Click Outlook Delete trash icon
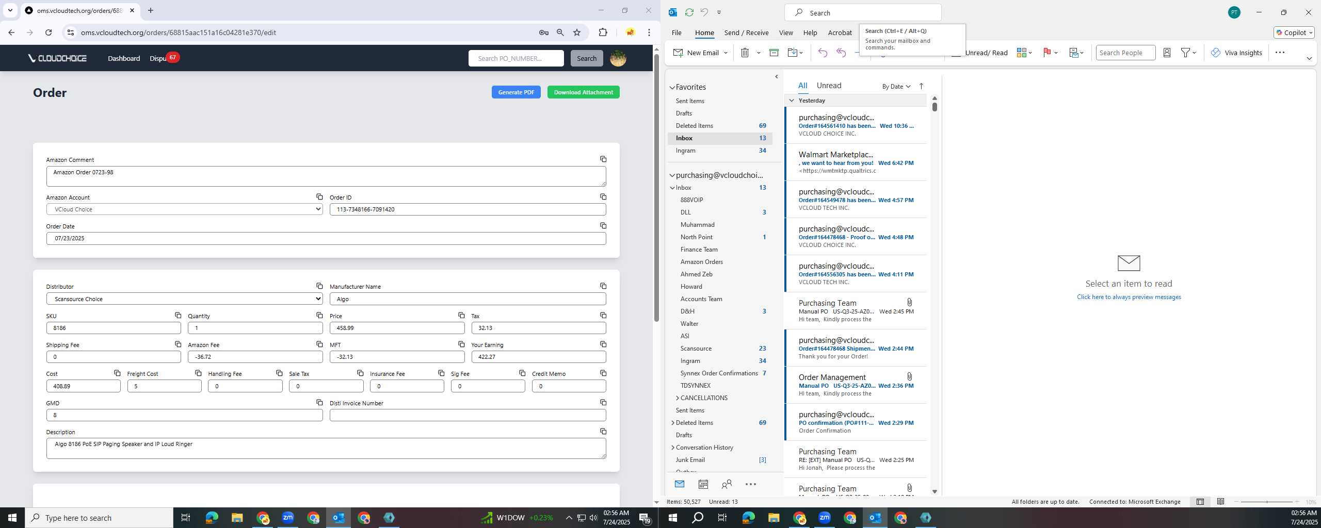1321x528 pixels. click(x=745, y=53)
